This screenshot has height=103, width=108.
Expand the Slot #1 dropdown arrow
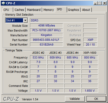click(25, 20)
